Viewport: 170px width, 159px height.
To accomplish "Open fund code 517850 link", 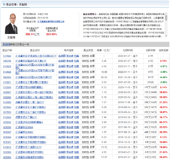I will pos(7,56).
